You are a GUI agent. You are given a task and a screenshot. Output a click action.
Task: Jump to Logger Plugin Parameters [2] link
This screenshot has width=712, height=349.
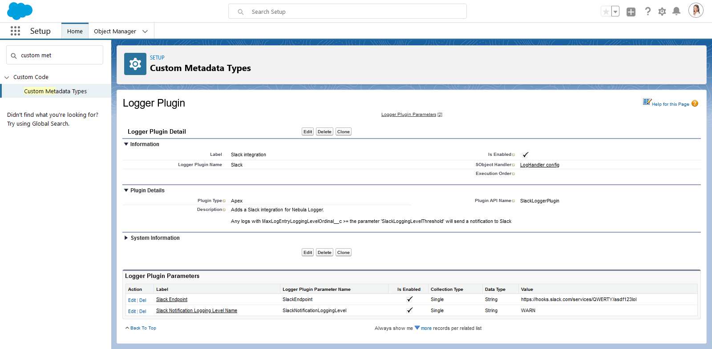click(x=412, y=115)
